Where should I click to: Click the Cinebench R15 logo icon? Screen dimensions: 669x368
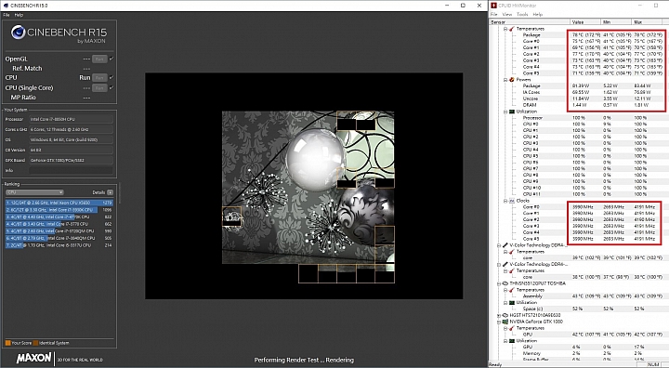coord(18,32)
